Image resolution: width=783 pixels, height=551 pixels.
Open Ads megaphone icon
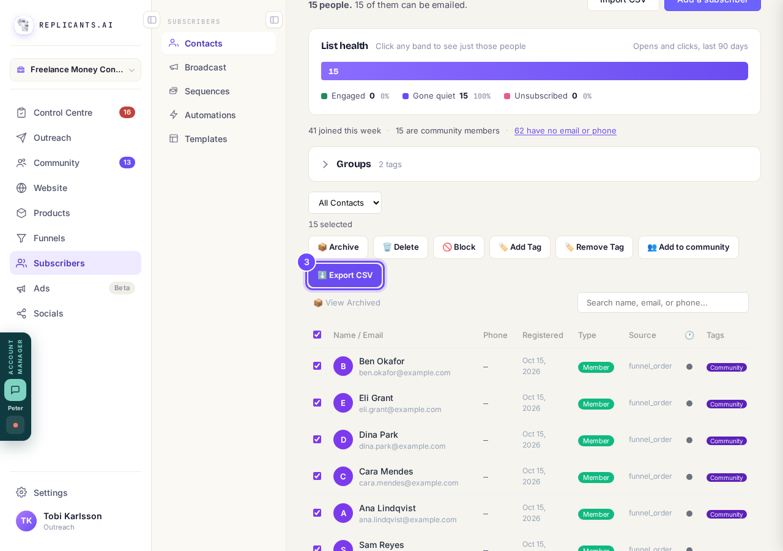point(21,288)
